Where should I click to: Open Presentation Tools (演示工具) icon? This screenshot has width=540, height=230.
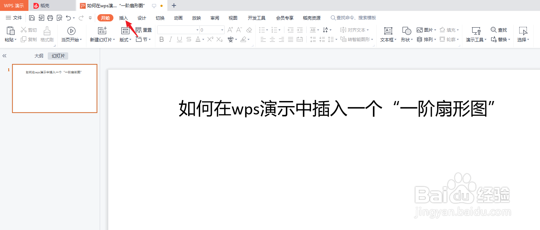click(x=476, y=31)
